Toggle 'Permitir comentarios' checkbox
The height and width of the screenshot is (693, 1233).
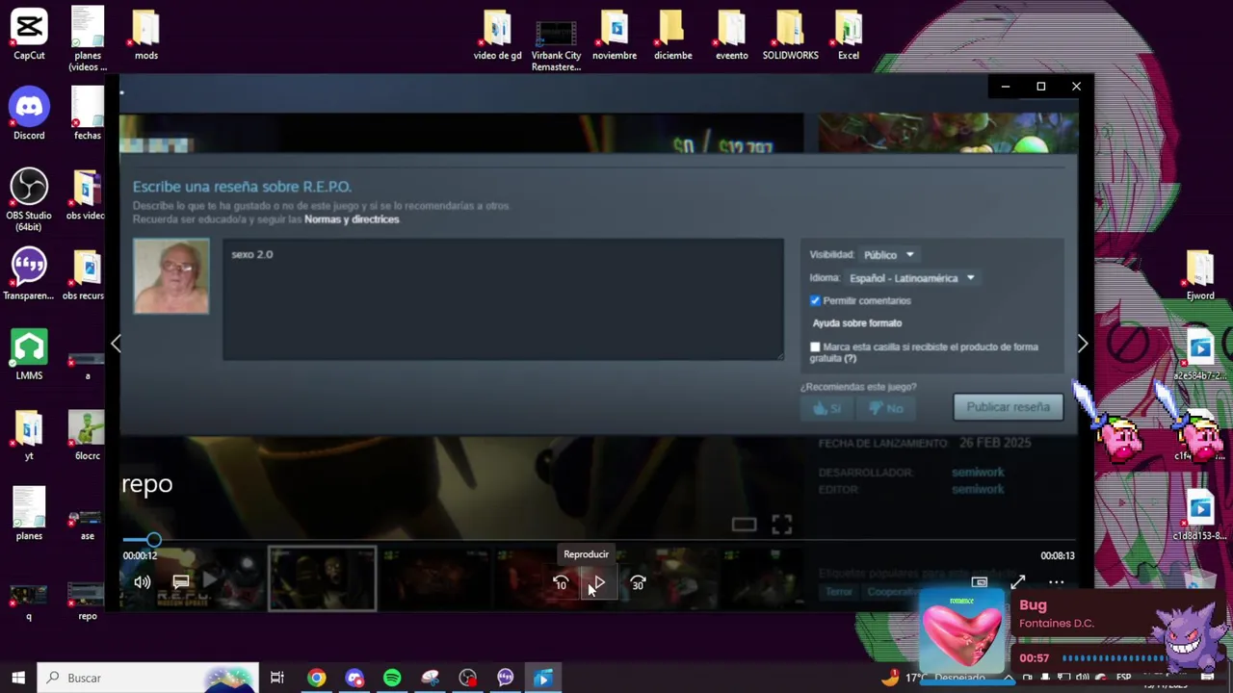coord(815,300)
